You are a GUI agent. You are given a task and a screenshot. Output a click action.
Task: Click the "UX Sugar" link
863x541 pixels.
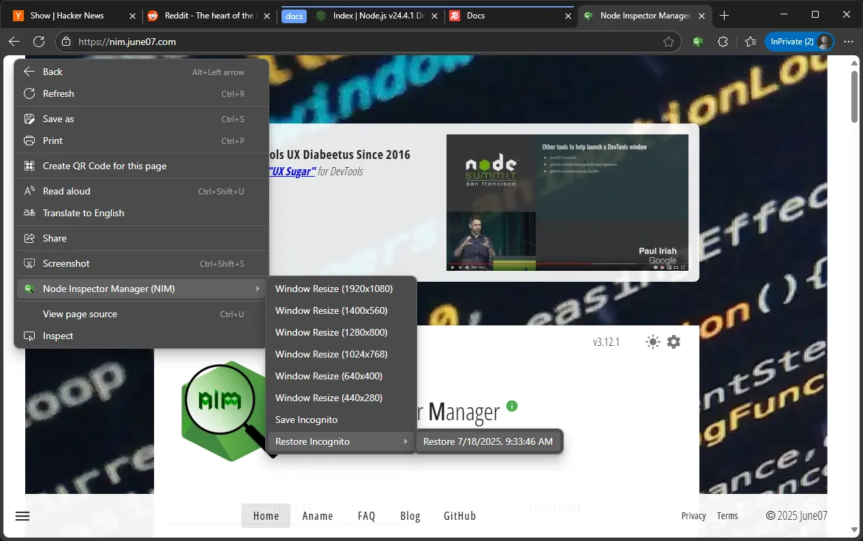pyautogui.click(x=292, y=171)
